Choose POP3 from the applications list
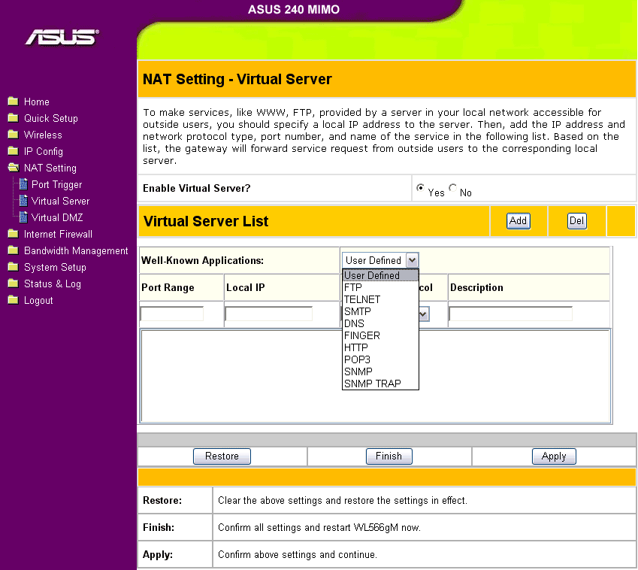Viewport: 638px width, 570px height. (380, 359)
